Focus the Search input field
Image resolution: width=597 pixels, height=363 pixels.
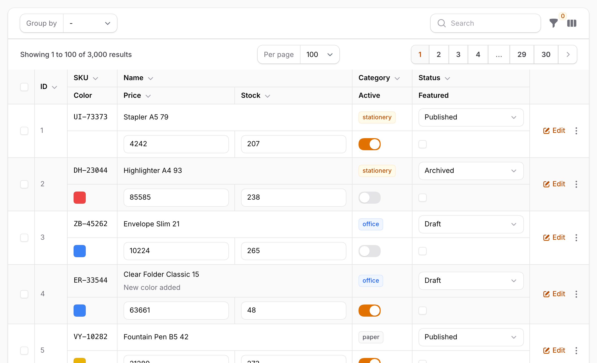coord(486,23)
